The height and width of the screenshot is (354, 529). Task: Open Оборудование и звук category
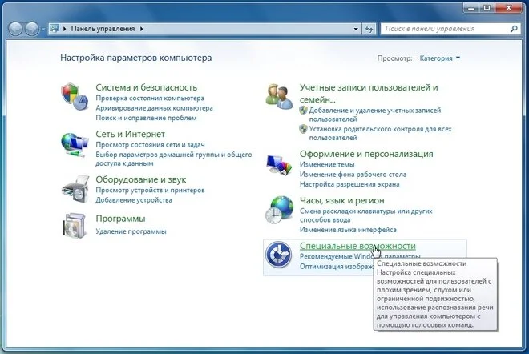coord(141,179)
